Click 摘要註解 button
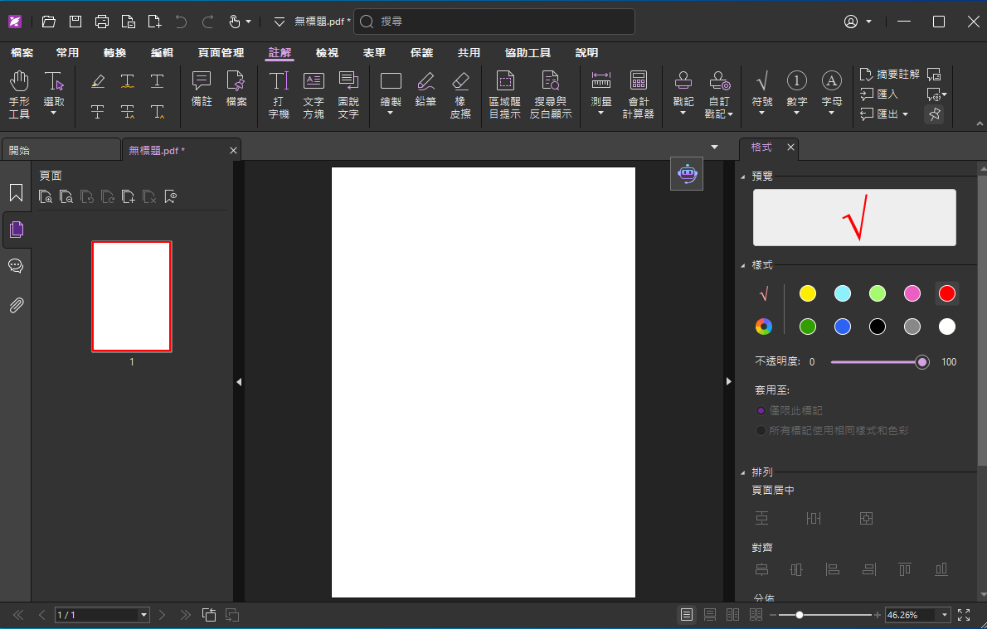The image size is (987, 629). click(890, 75)
